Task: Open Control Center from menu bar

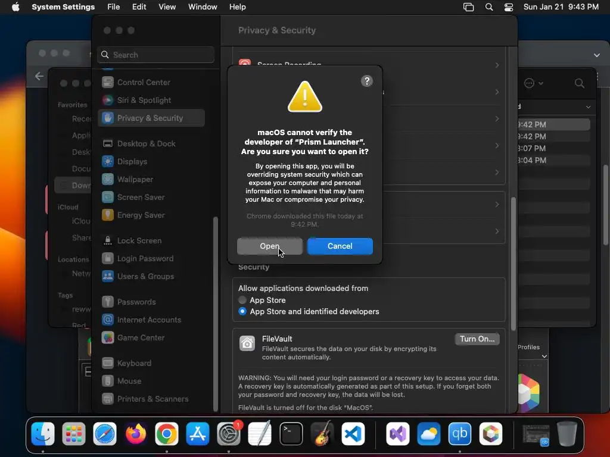Action: 509,7
